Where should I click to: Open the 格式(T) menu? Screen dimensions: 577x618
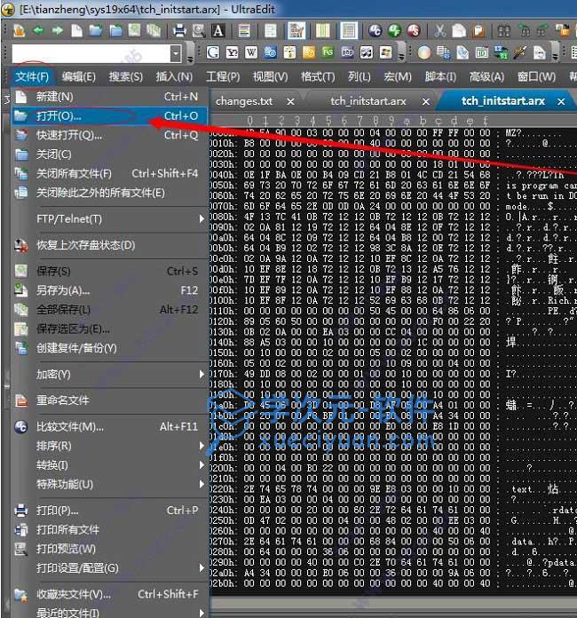click(x=318, y=76)
